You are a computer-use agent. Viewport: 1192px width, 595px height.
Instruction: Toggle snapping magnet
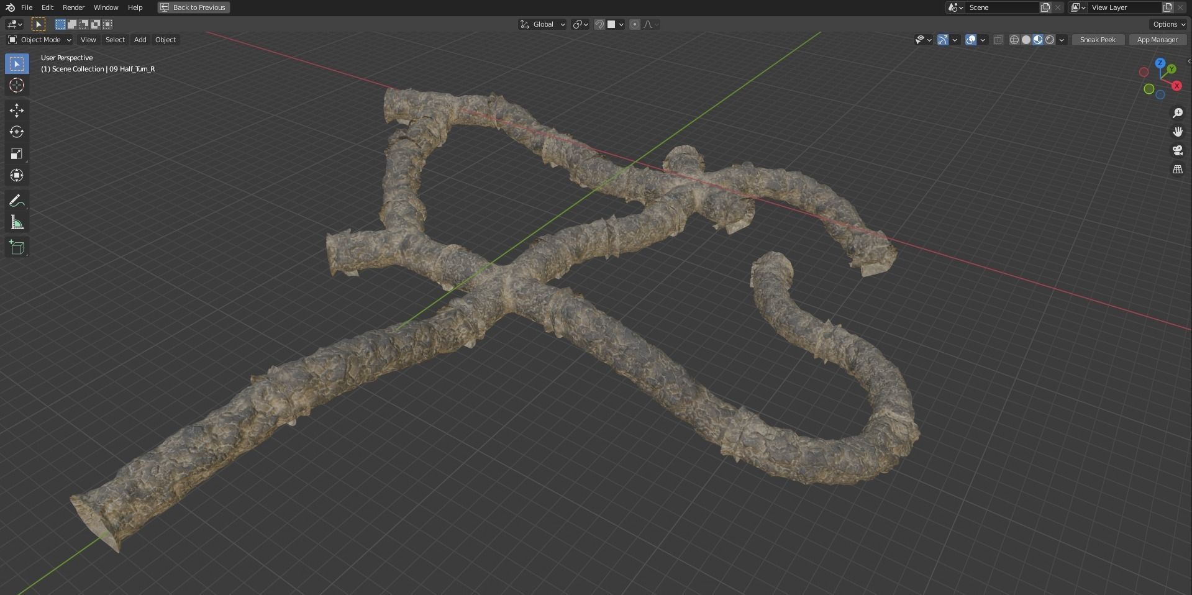(599, 24)
